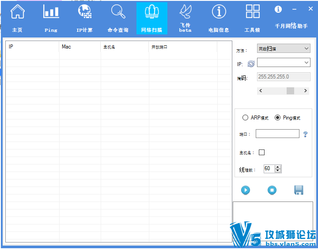Click the 线程数 value 60 field
Screen dimensions: 318x250
click(x=269, y=168)
